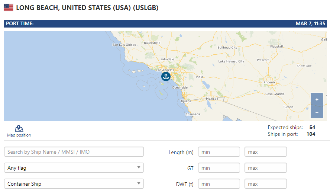Click Los Angeles label on the map
The width and height of the screenshot is (330, 192).
click(x=165, y=70)
